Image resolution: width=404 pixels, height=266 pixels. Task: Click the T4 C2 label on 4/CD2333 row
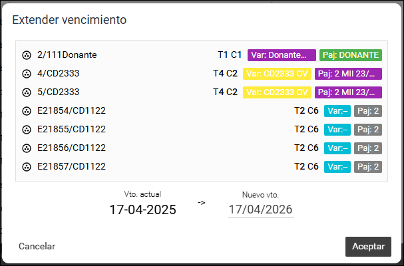(225, 74)
